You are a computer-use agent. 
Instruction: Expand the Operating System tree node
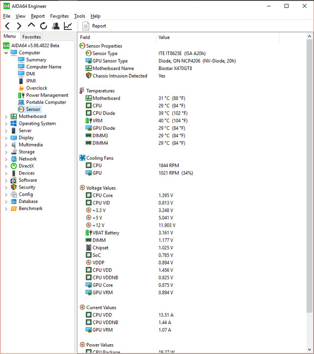(6, 124)
